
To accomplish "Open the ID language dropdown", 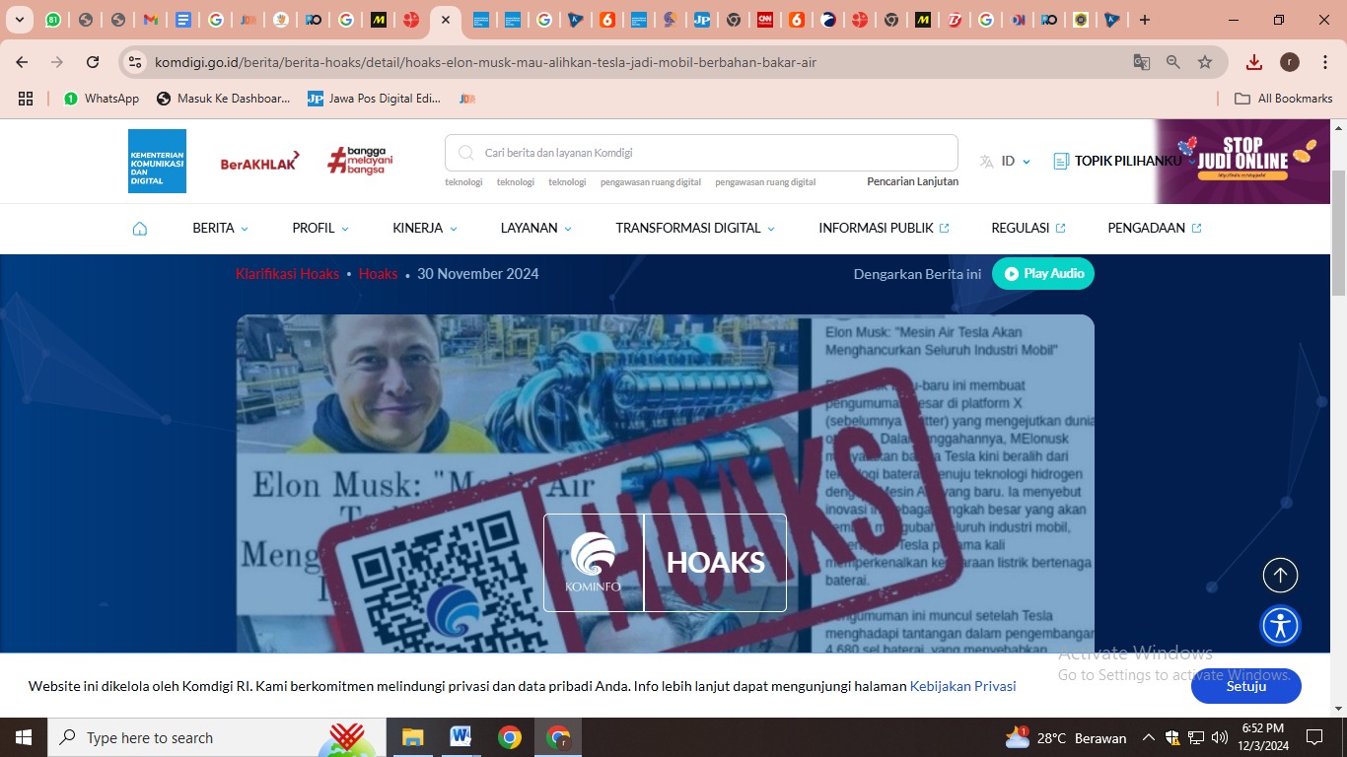I will 1006,161.
